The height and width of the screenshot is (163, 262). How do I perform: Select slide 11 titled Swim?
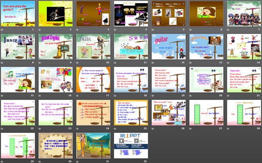point(131,47)
